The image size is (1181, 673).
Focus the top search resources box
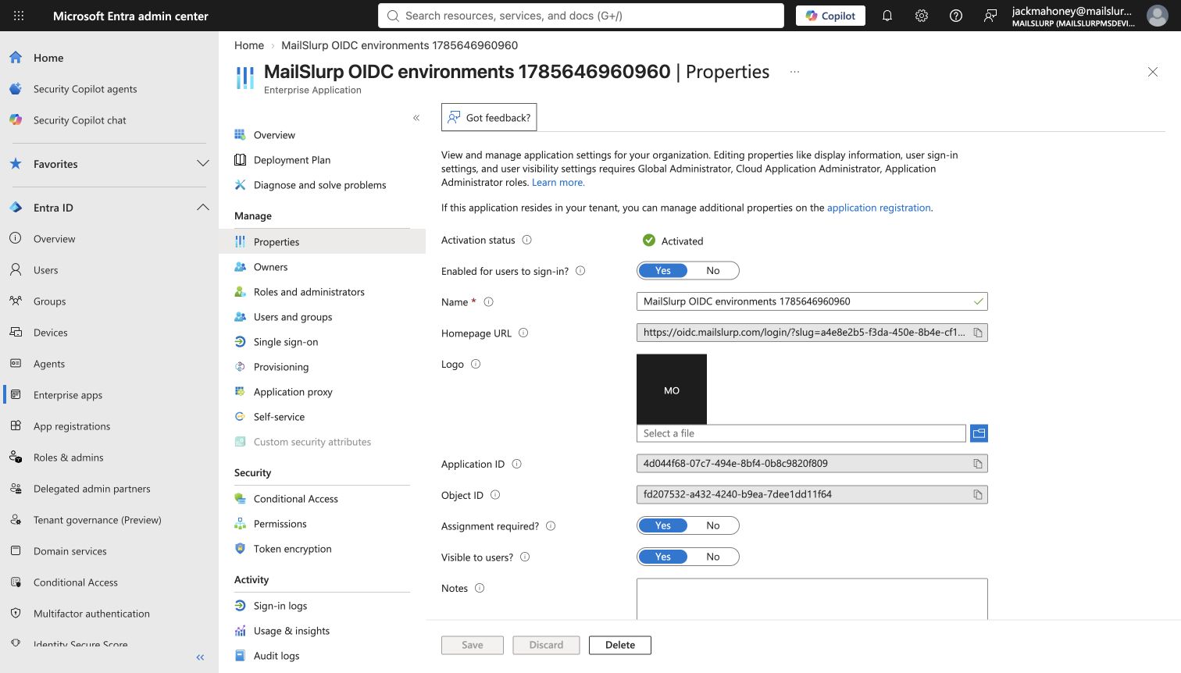pos(581,16)
